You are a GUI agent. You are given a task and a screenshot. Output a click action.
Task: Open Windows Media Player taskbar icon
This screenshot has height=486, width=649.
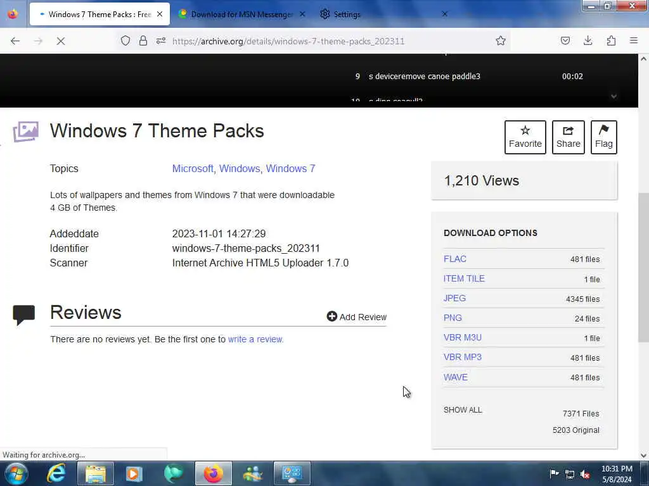tap(134, 473)
